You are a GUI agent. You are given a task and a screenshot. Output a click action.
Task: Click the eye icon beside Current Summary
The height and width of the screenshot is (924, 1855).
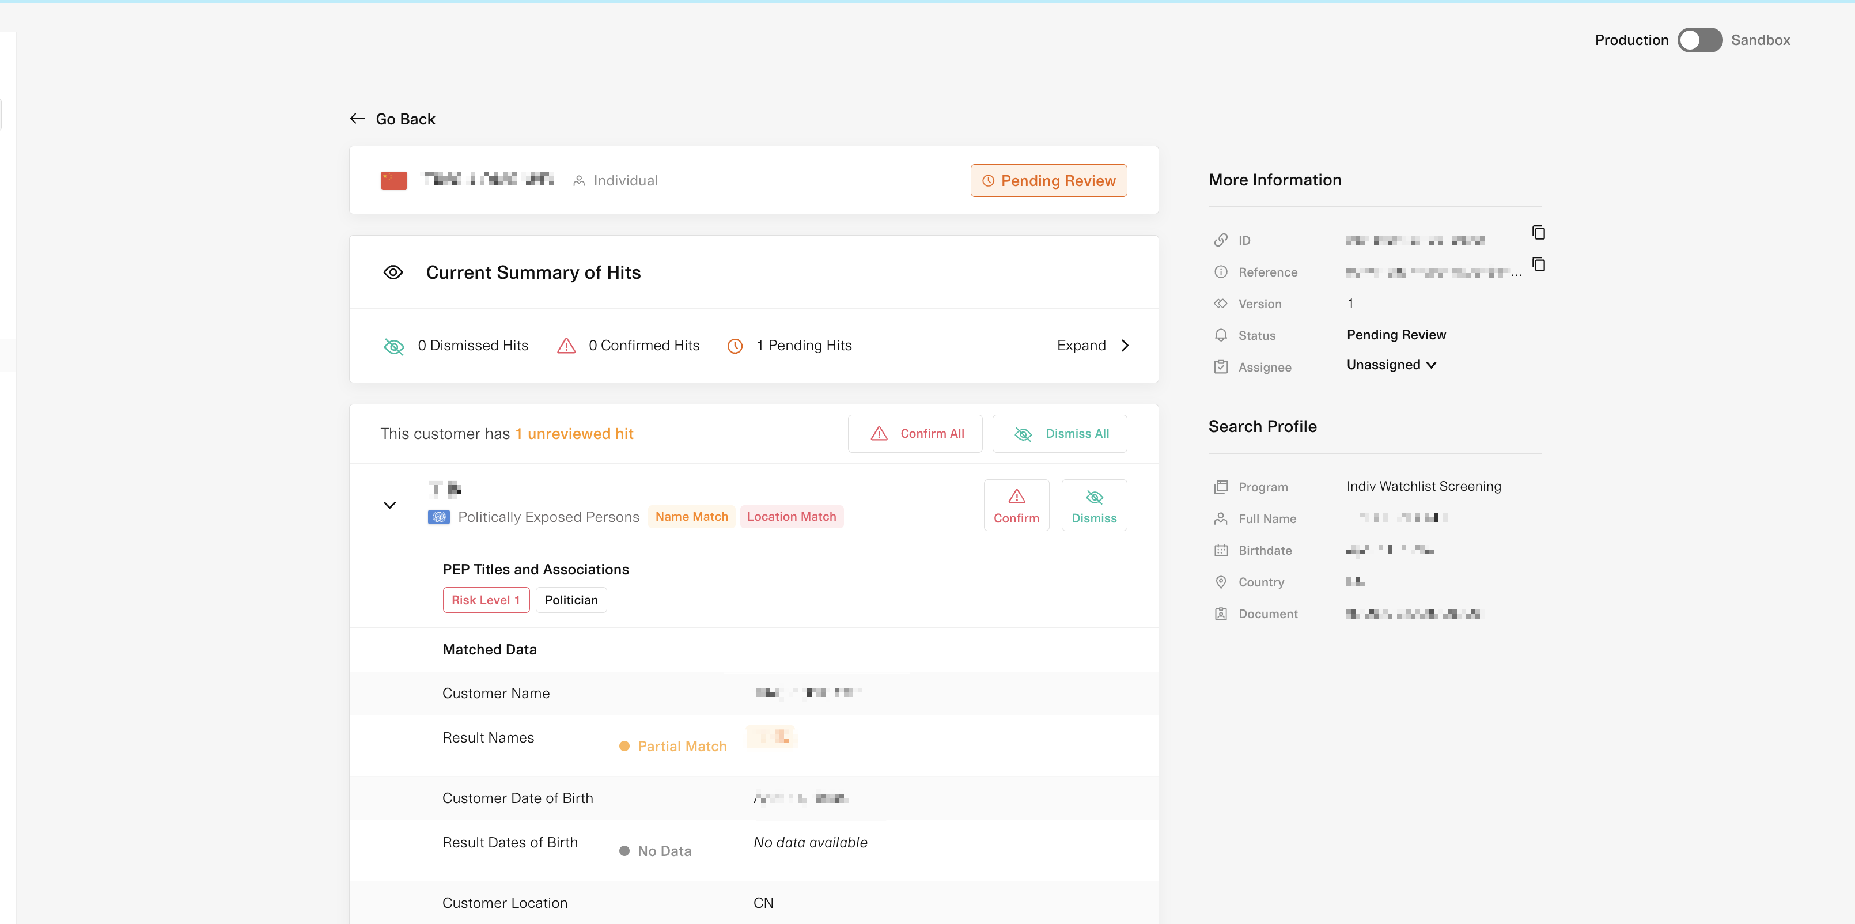[393, 272]
